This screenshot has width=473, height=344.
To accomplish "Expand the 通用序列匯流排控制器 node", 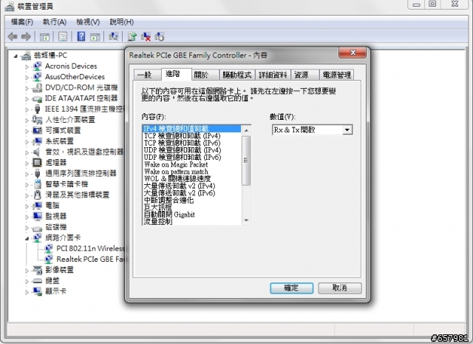I will pyautogui.click(x=27, y=174).
